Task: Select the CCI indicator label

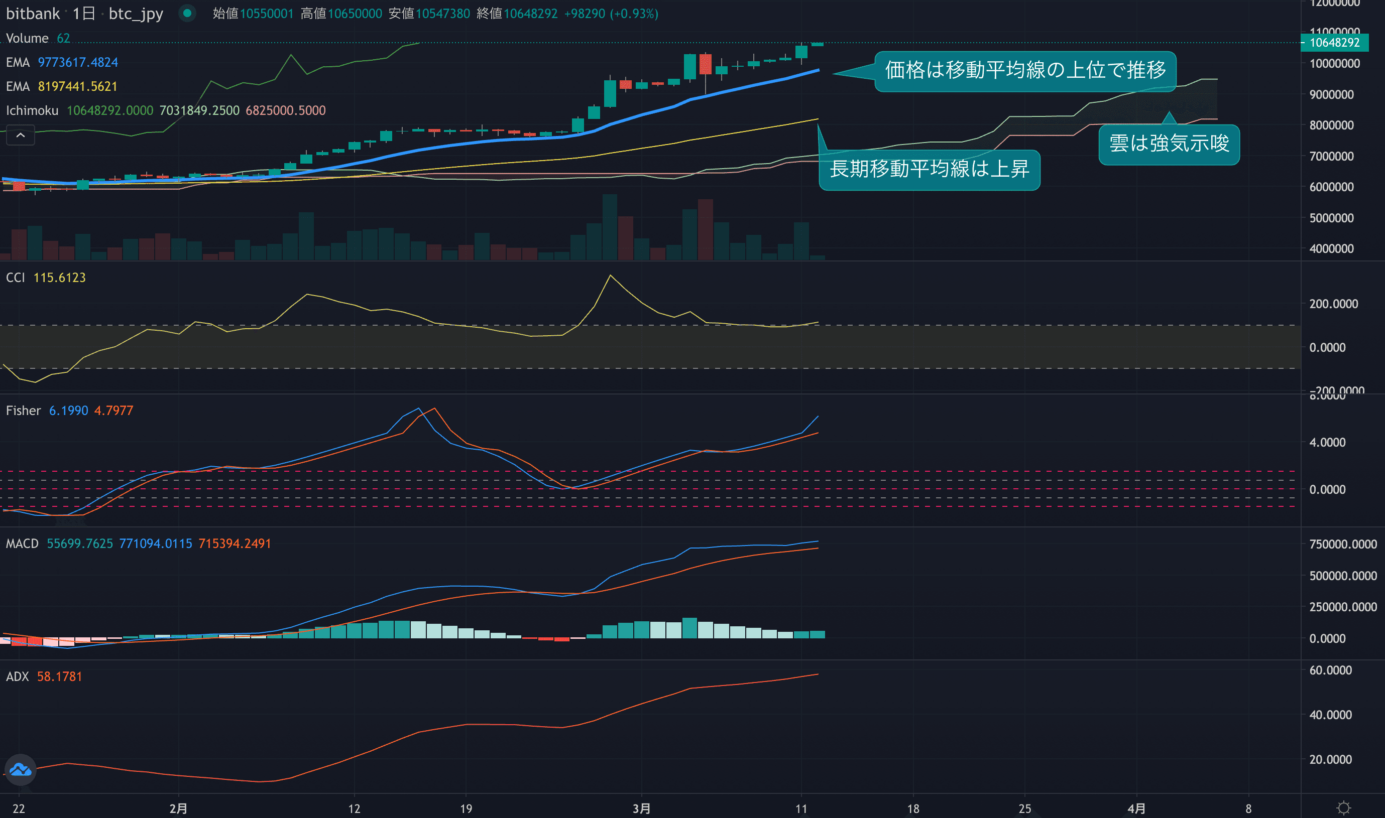Action: 16,277
